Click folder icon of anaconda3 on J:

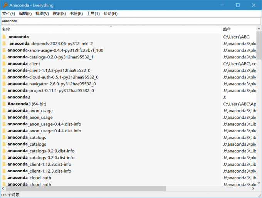pos(4,97)
